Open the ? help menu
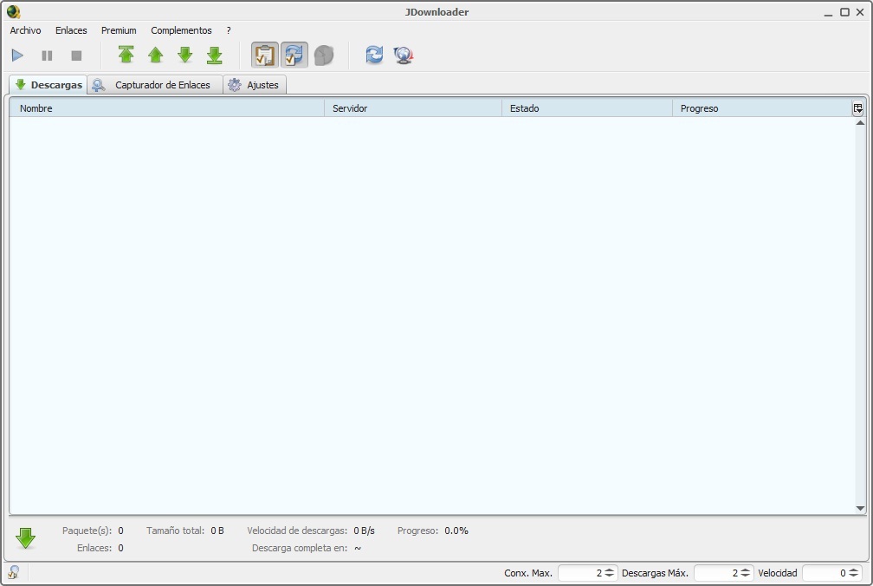The width and height of the screenshot is (873, 586). (229, 30)
